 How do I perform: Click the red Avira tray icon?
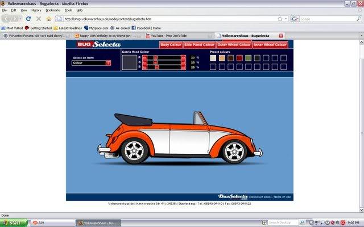pyautogui.click(x=342, y=223)
